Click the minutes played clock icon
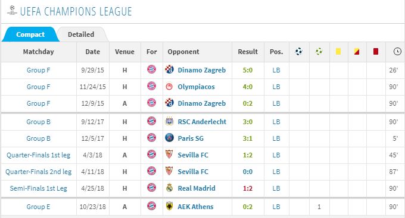 click(397, 52)
